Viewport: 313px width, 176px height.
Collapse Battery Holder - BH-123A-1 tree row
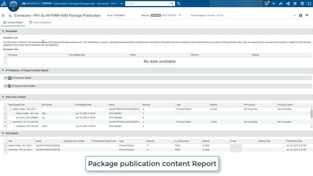tap(10, 109)
